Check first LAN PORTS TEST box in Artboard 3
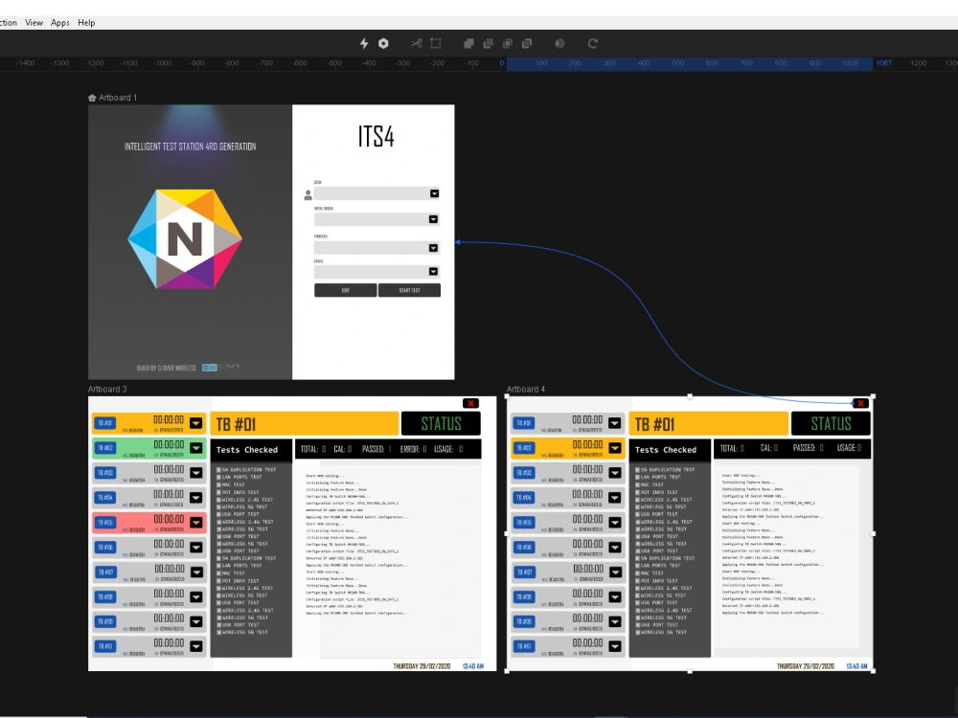Screen dimensions: 958x718 pyautogui.click(x=218, y=478)
